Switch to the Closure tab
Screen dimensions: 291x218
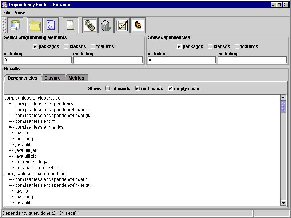point(53,78)
